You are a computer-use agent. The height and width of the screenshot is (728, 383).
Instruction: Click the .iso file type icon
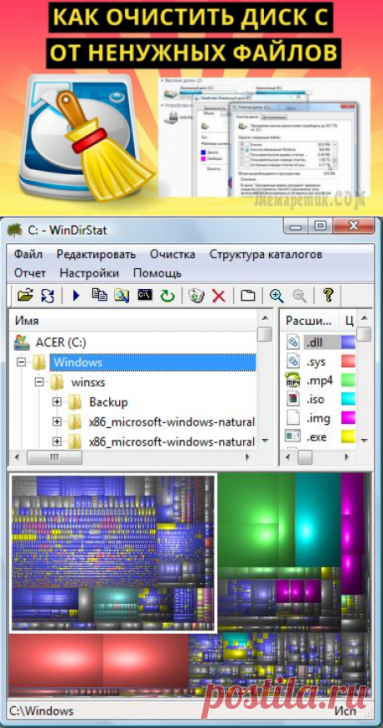(293, 399)
